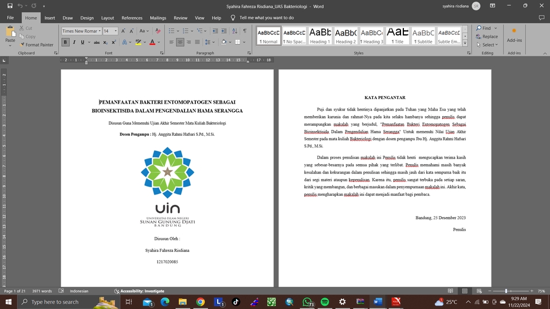Apply subscript formatting
This screenshot has width=550, height=309.
pyautogui.click(x=105, y=42)
